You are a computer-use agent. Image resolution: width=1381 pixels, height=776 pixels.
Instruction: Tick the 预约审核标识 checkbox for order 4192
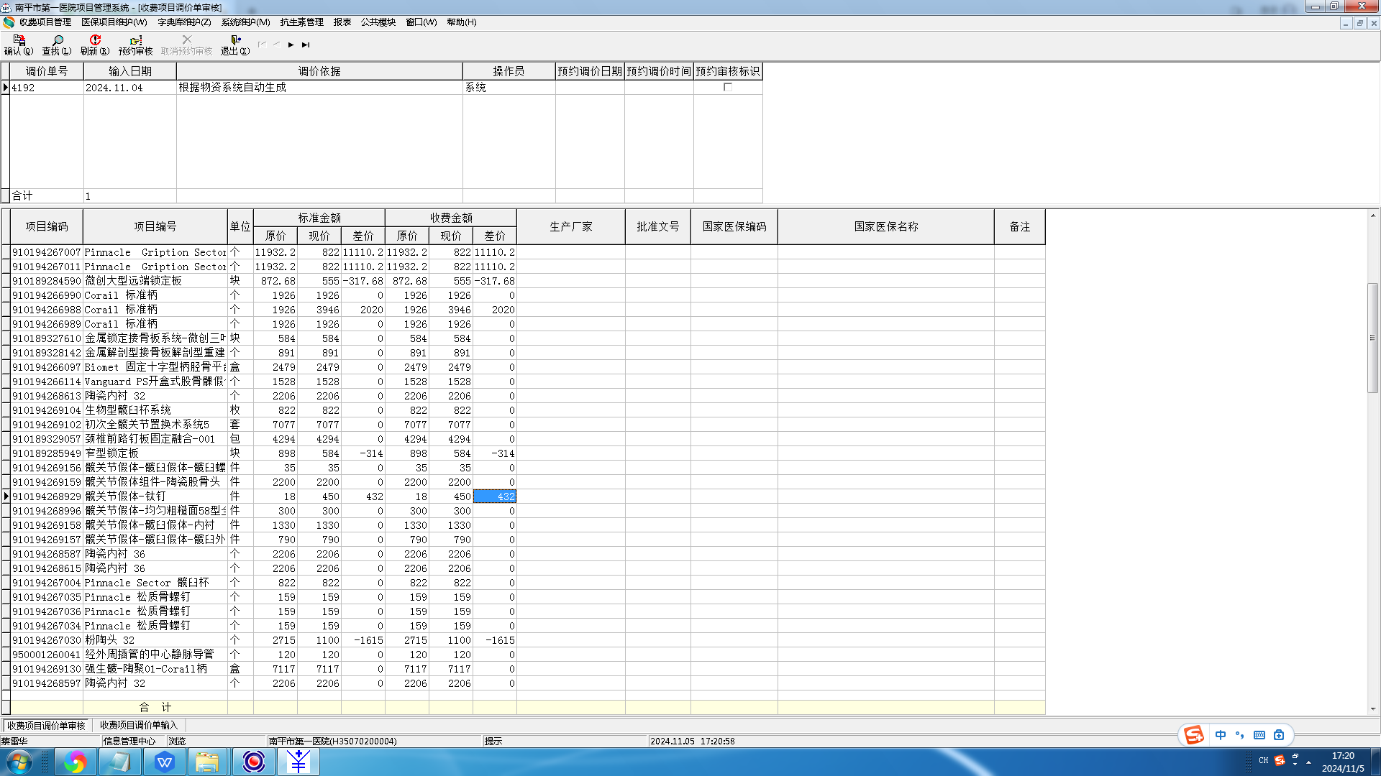(728, 87)
